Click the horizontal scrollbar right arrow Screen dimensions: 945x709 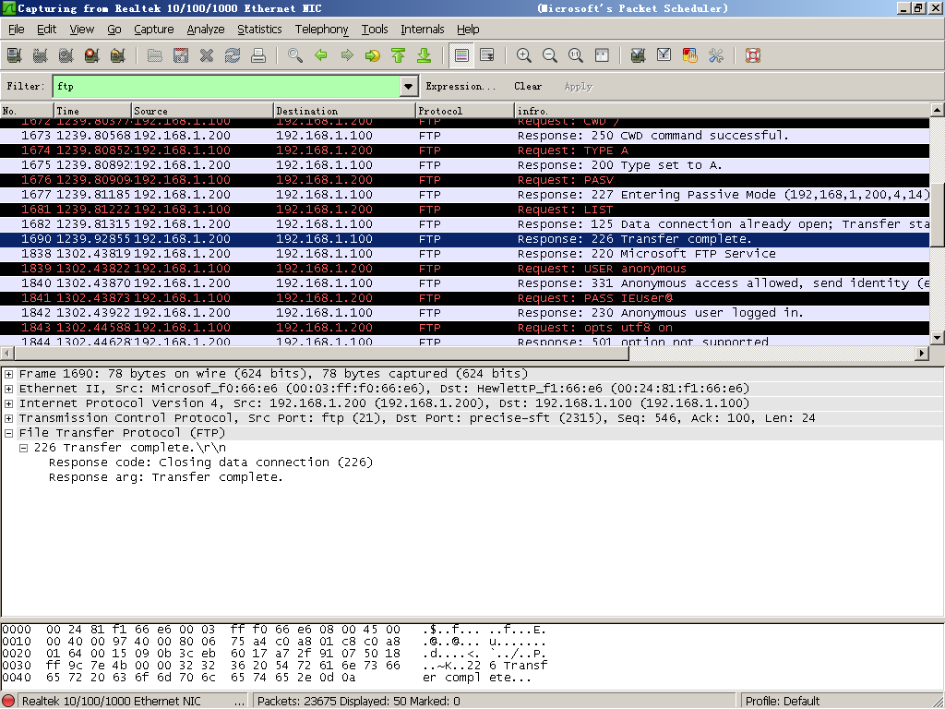tap(922, 354)
